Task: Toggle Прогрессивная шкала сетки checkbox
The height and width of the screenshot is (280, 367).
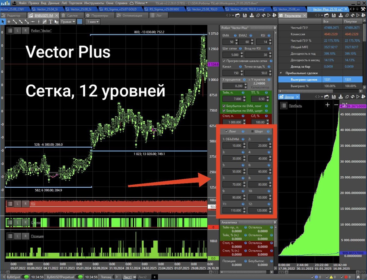Action: tap(224, 61)
